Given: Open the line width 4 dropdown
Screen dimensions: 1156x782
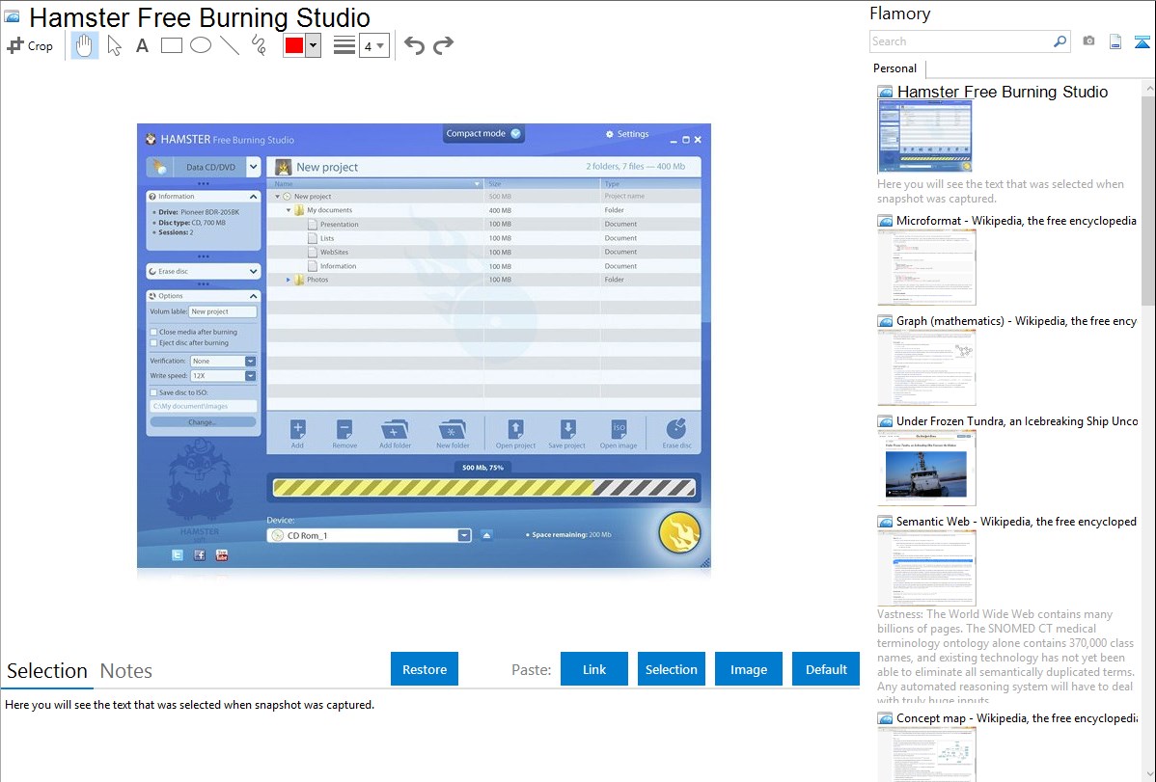Looking at the screenshot, I should (374, 45).
